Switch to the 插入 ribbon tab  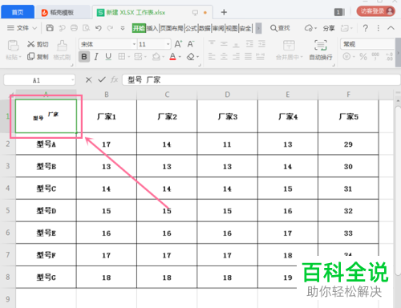[152, 28]
